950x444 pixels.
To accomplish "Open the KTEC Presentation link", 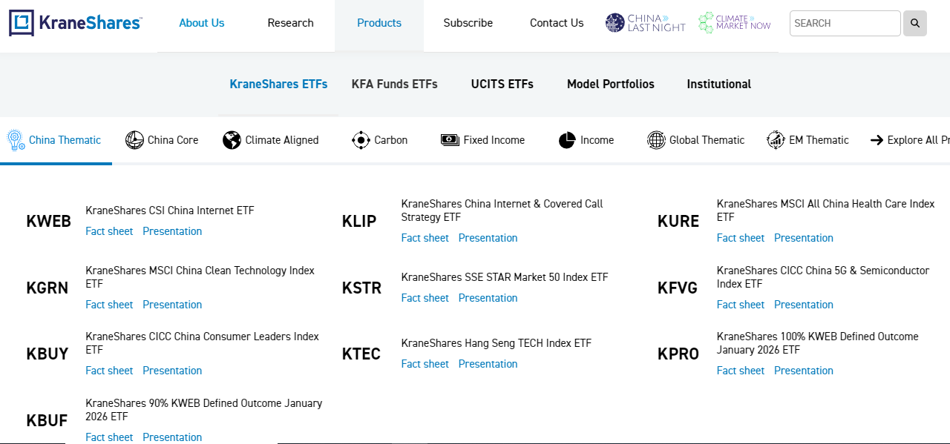I will coord(488,364).
